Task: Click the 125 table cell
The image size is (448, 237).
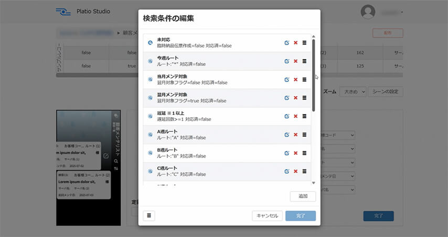Action: tap(360, 66)
